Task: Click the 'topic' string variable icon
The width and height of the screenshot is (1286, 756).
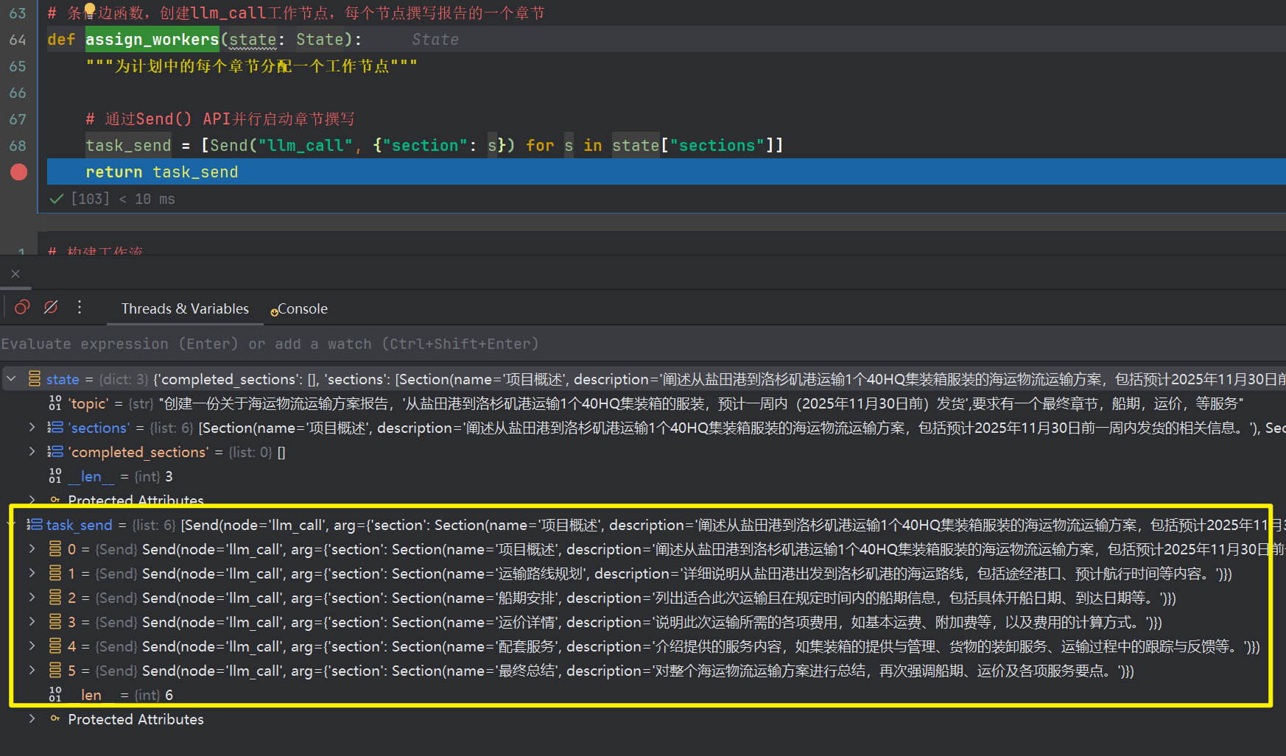Action: tap(55, 403)
